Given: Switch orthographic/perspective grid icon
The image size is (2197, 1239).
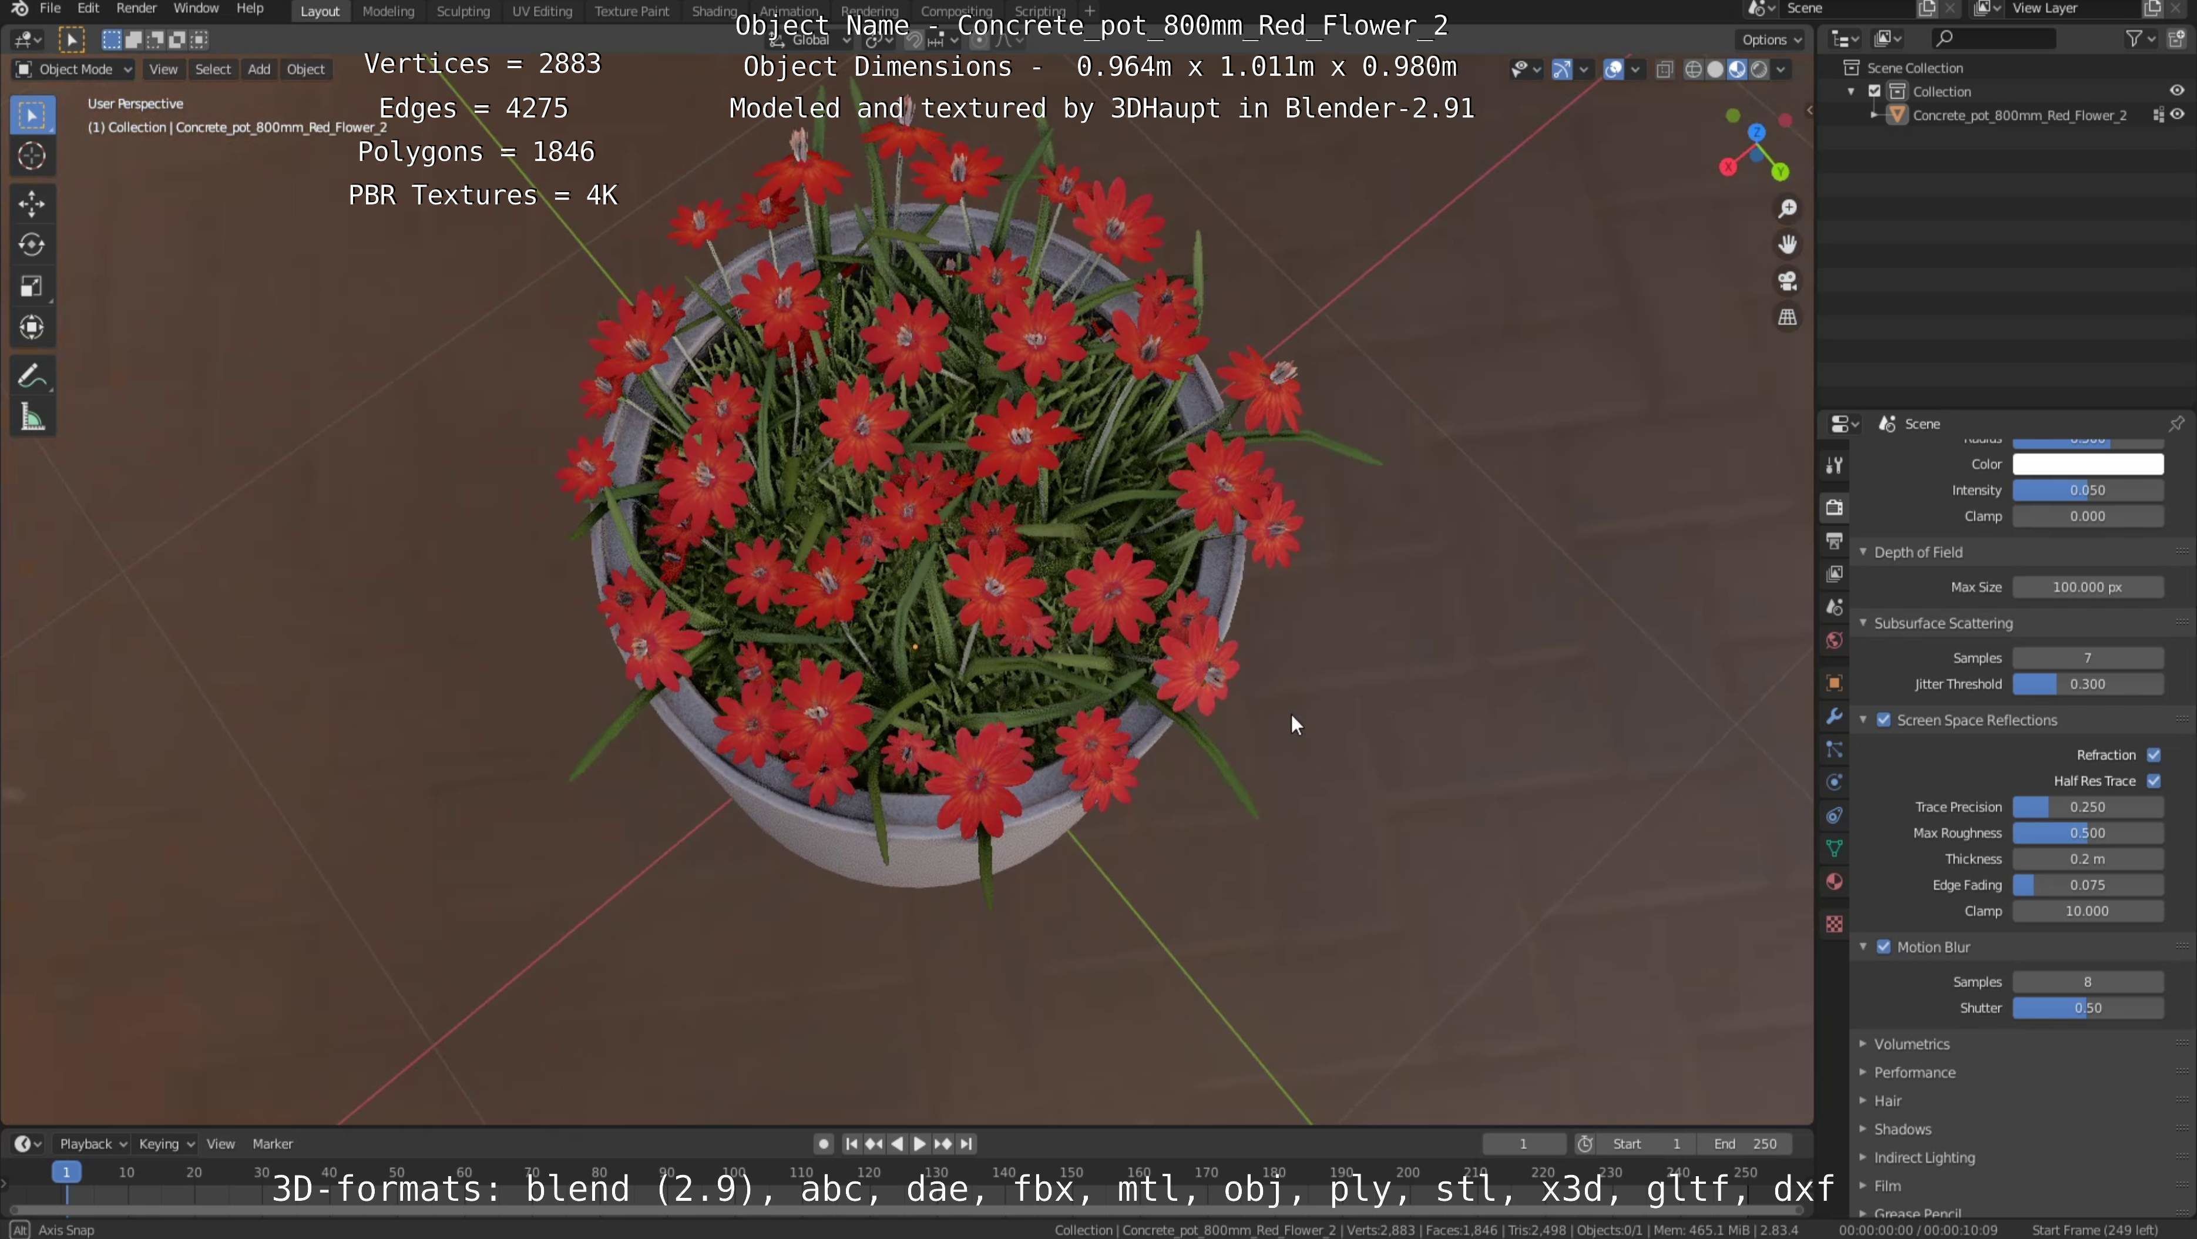Looking at the screenshot, I should tap(1788, 317).
